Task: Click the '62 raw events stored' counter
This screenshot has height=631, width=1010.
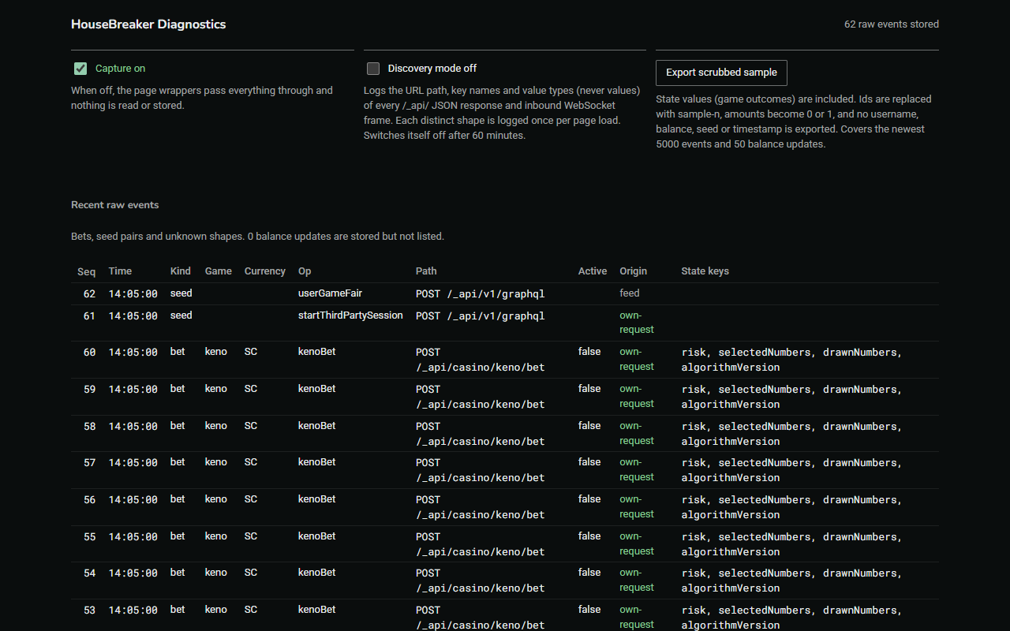Action: [x=892, y=24]
